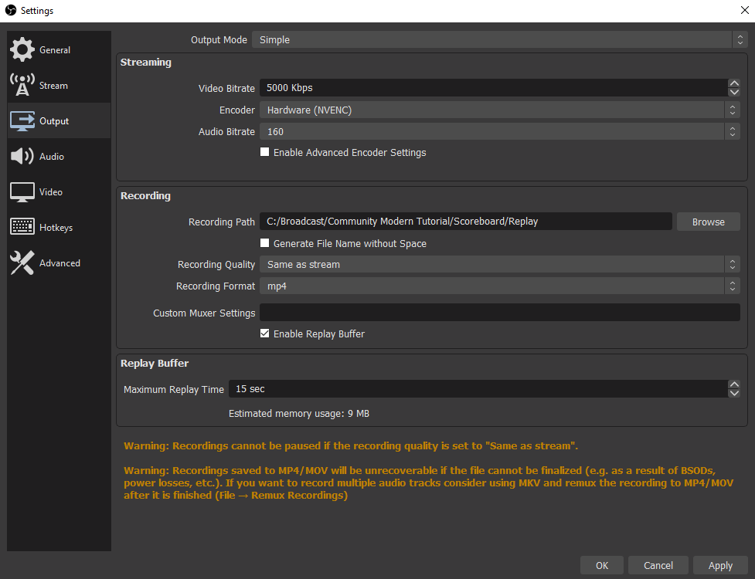Open the Recording Quality dropdown

[x=500, y=264]
